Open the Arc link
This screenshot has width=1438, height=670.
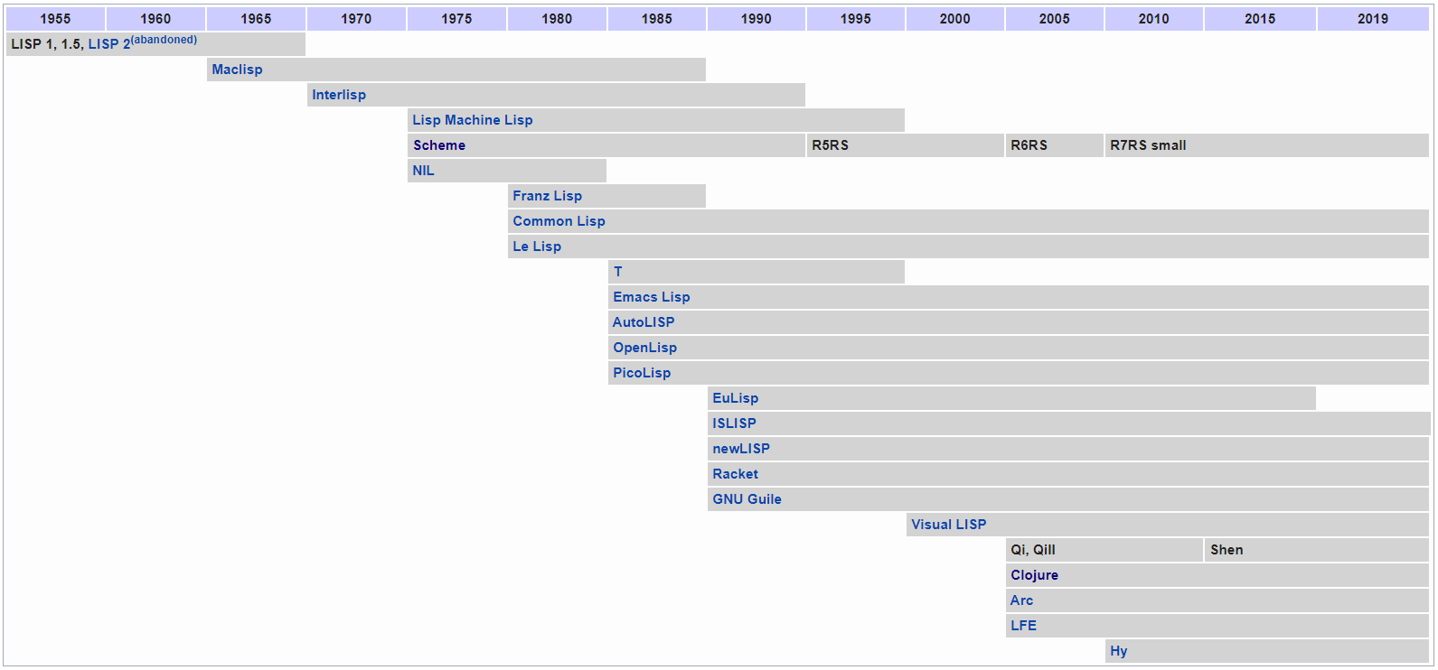pos(1021,600)
